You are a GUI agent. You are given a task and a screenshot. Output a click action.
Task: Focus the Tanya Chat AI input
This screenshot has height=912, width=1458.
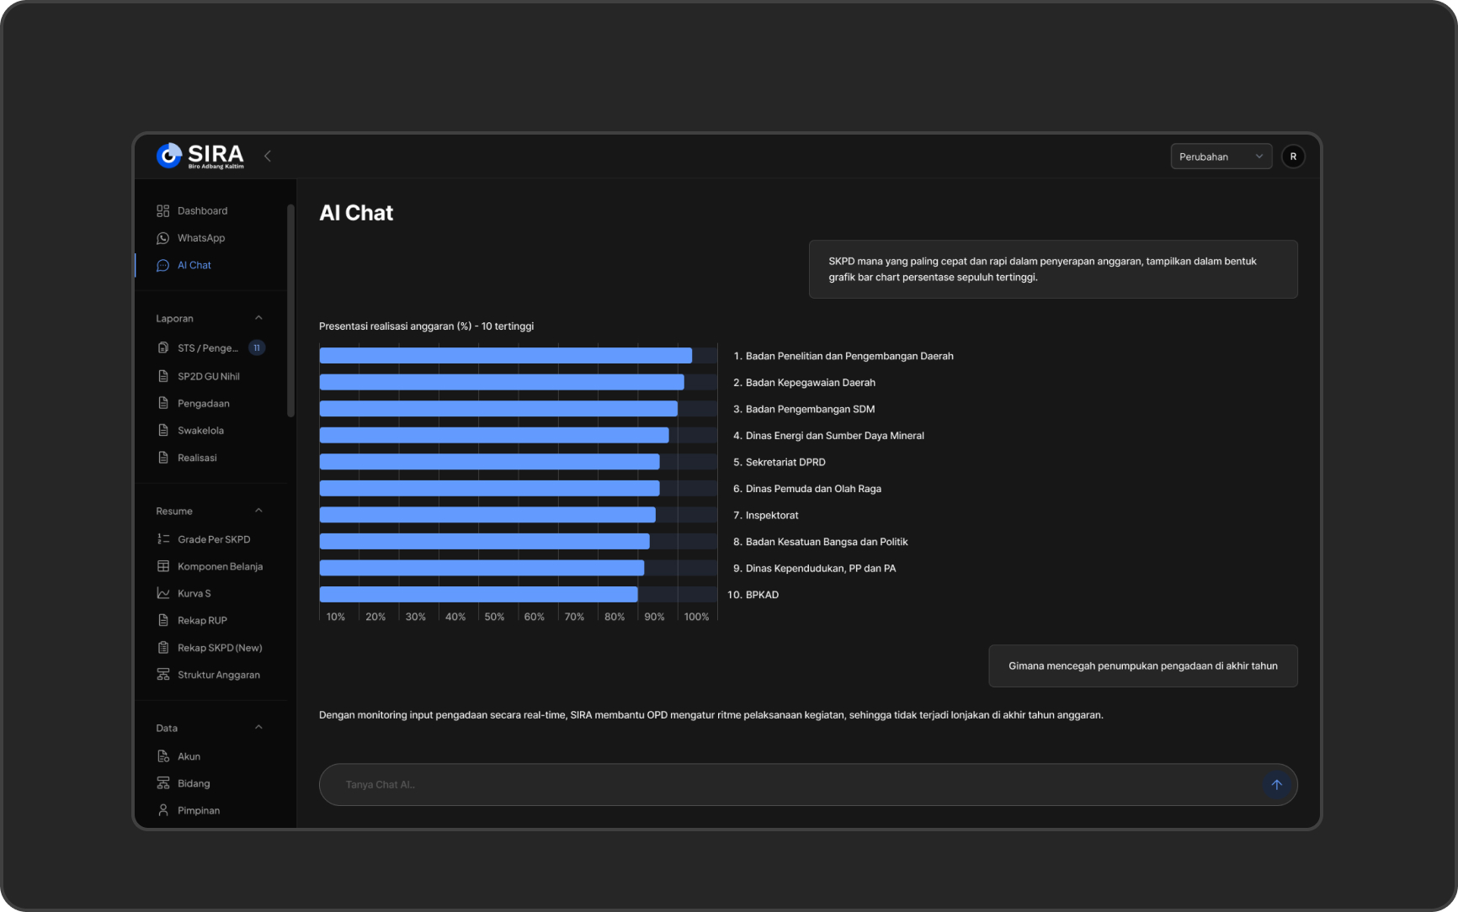click(x=791, y=785)
